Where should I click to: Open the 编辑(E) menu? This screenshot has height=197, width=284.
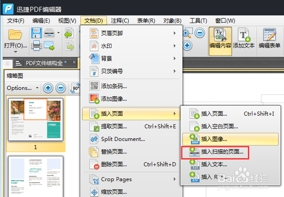[41, 21]
